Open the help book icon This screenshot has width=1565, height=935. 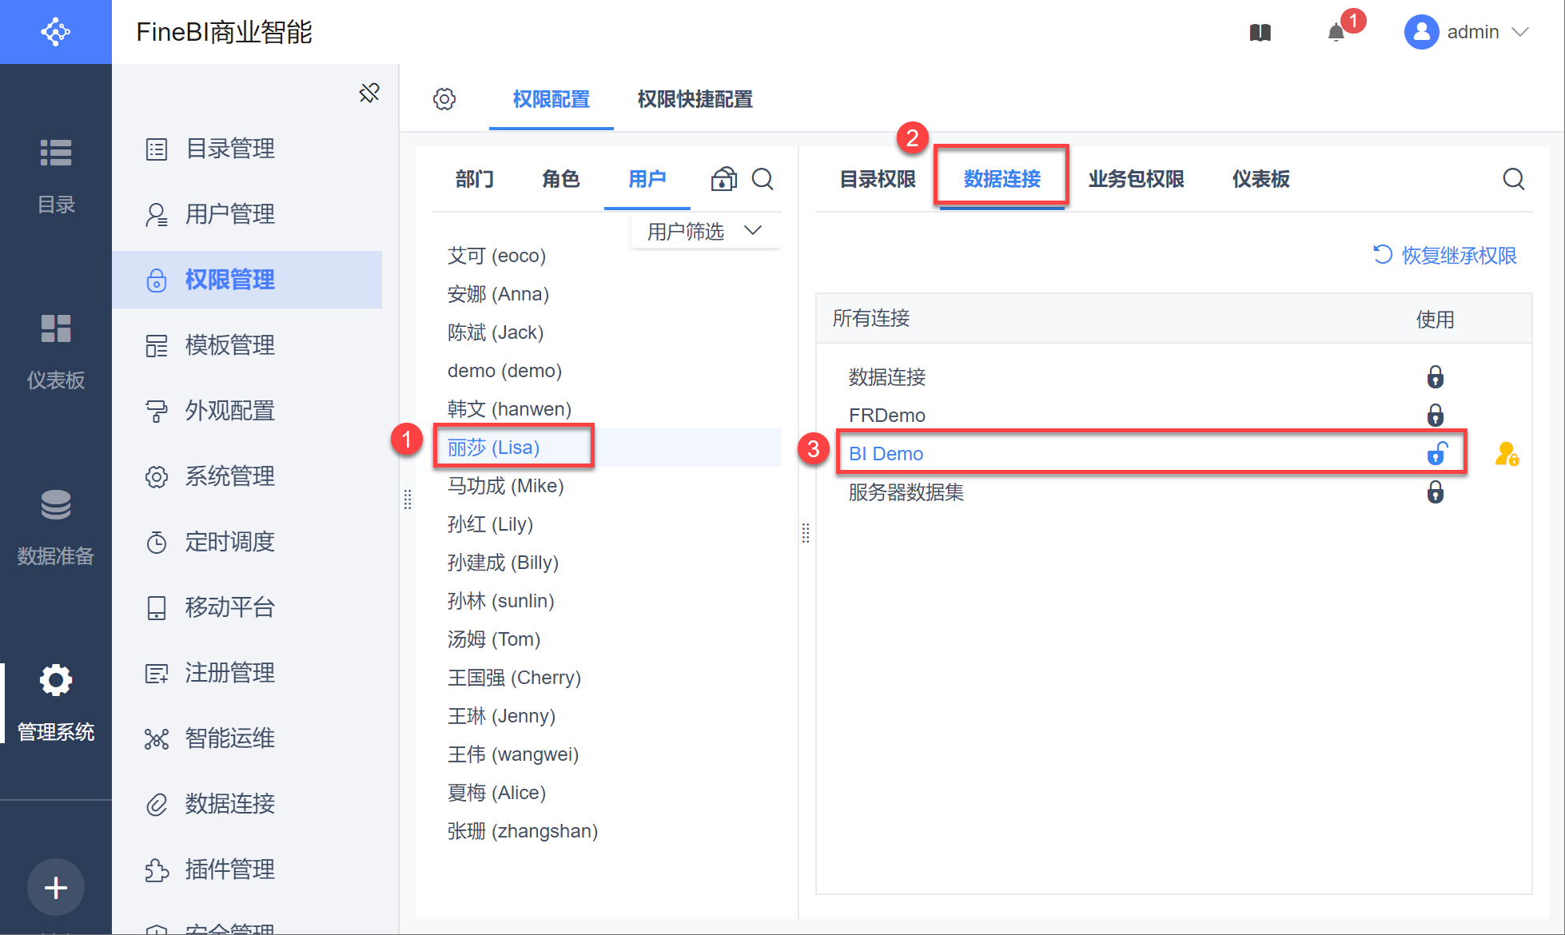[1260, 33]
